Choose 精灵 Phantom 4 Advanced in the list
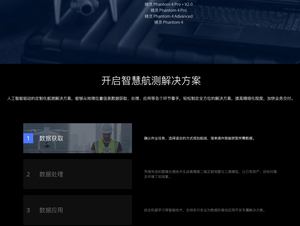The width and height of the screenshot is (300, 226). (168, 16)
